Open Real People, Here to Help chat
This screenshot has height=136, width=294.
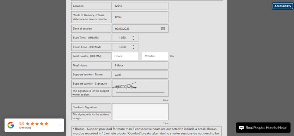(x=263, y=128)
